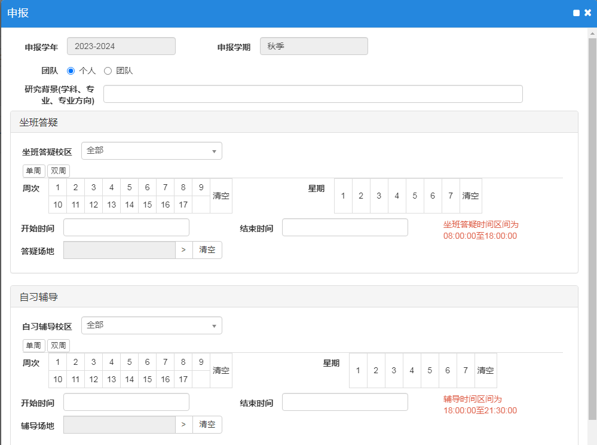
Task: Click 坐班答疑 开始时间 input field
Action: 126,227
